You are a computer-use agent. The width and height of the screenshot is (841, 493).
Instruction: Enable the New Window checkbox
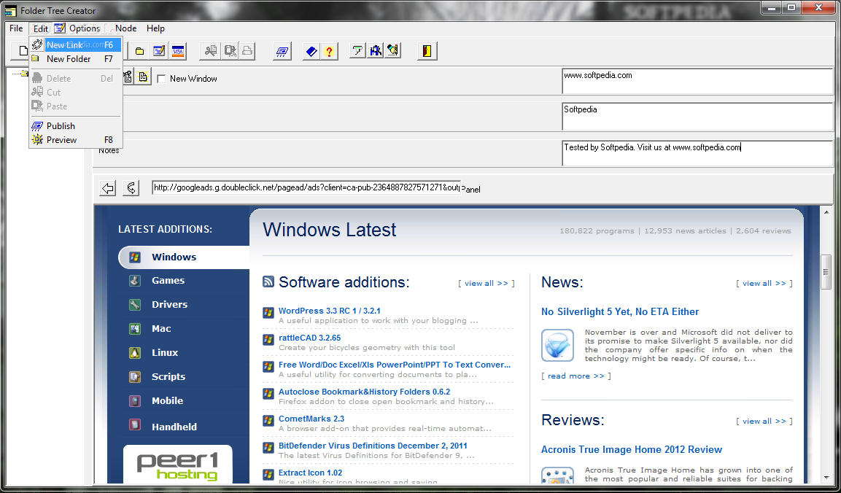(x=161, y=79)
